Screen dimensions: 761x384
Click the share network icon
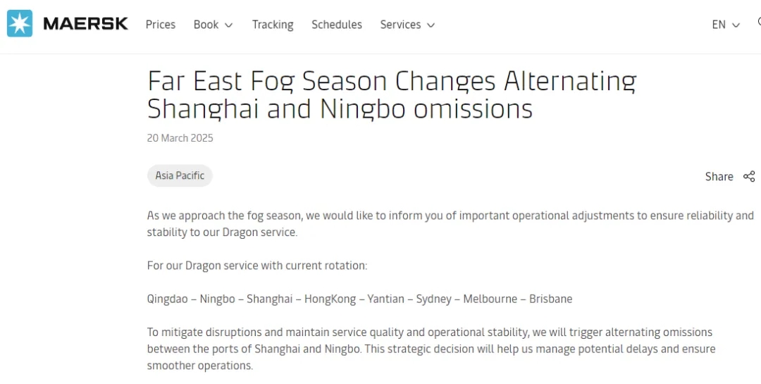point(749,176)
